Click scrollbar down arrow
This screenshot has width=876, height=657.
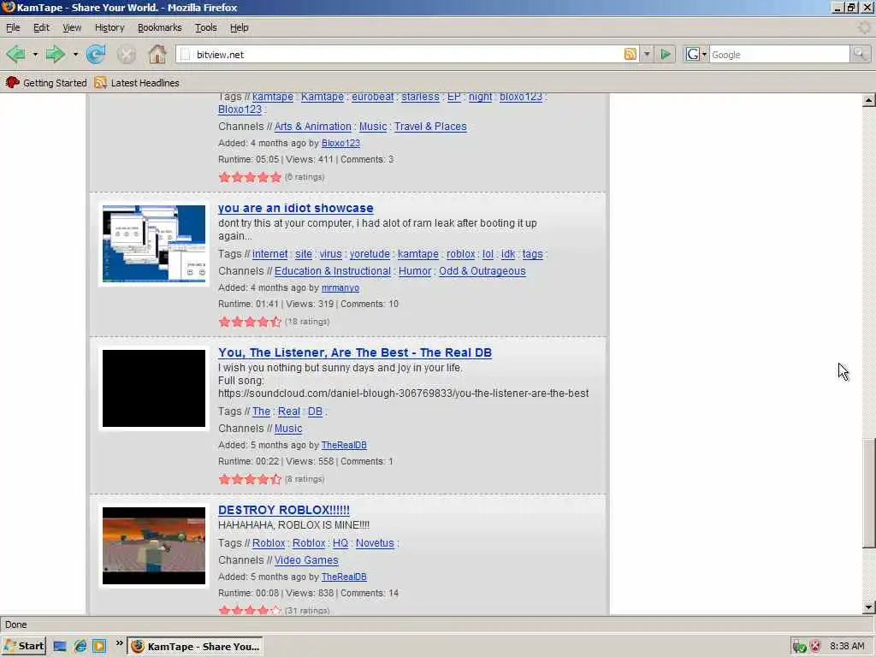(868, 607)
